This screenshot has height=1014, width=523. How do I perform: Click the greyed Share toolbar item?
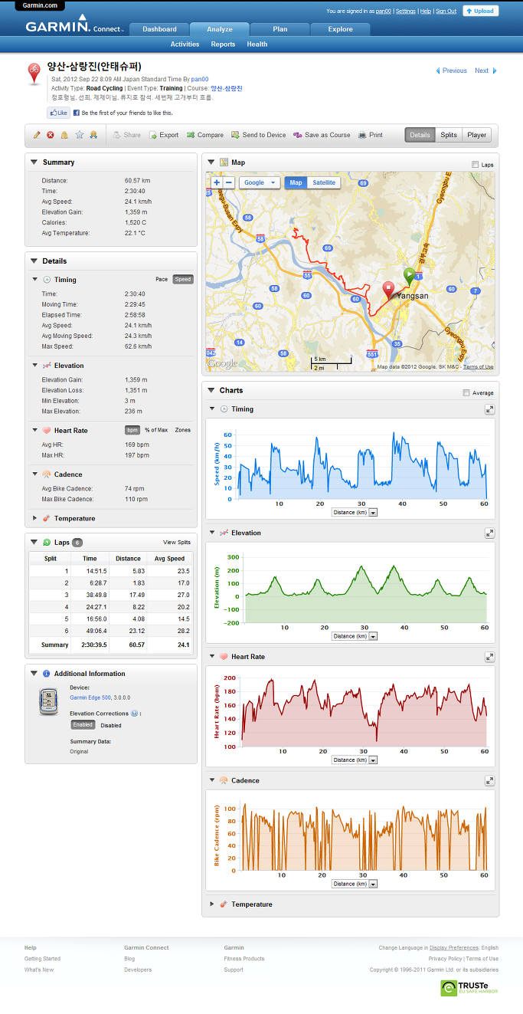126,135
